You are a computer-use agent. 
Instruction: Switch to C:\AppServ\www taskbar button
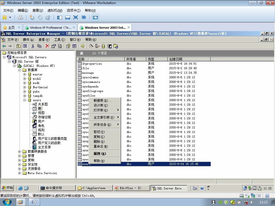pyautogui.click(x=94, y=188)
